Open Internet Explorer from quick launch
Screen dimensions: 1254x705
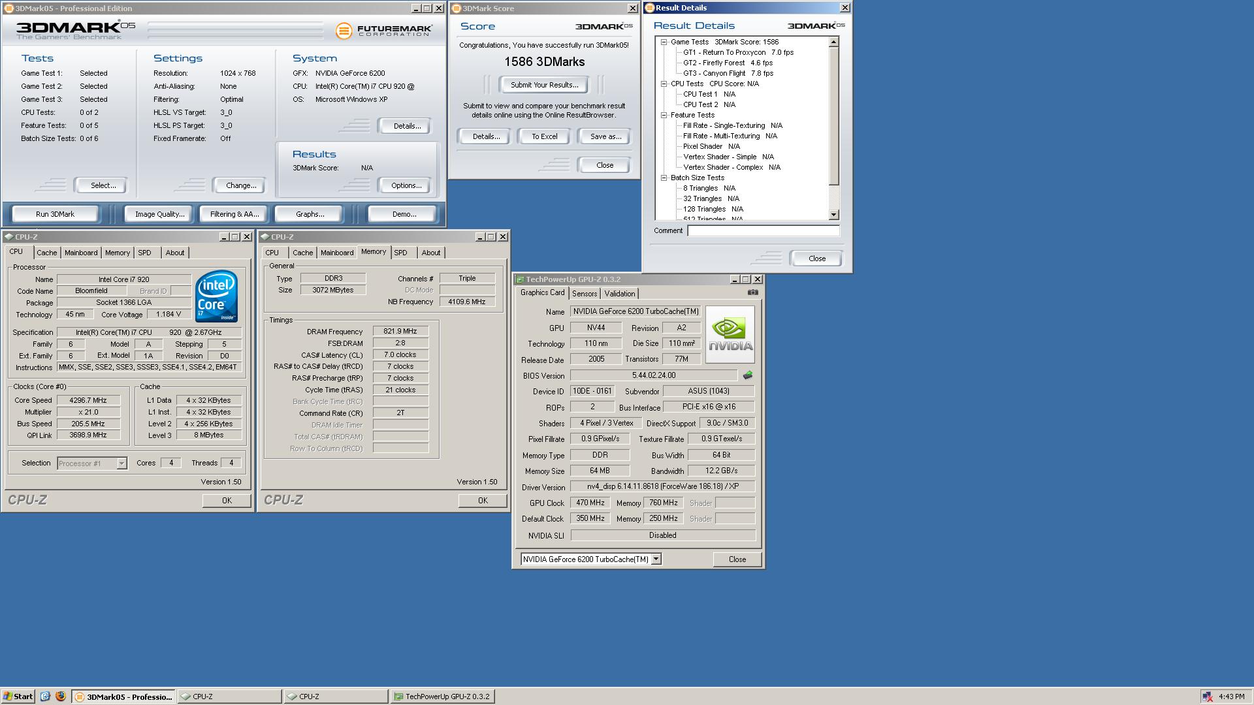point(45,697)
